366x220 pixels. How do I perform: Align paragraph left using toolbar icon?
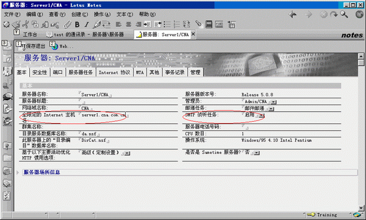coord(118,24)
